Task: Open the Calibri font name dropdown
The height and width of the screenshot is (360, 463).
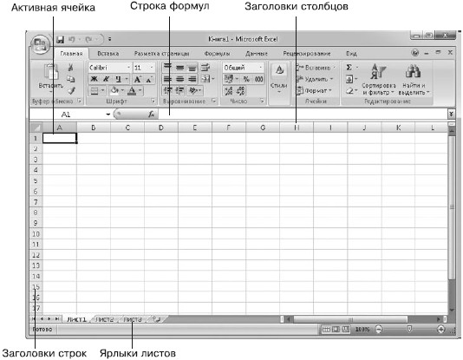Action: tap(128, 68)
